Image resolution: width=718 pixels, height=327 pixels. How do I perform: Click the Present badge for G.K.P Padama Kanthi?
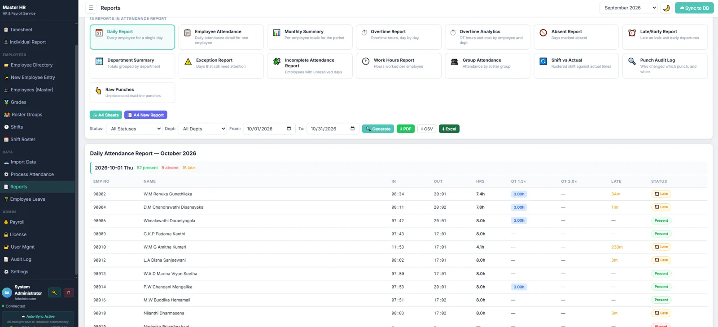[661, 234]
